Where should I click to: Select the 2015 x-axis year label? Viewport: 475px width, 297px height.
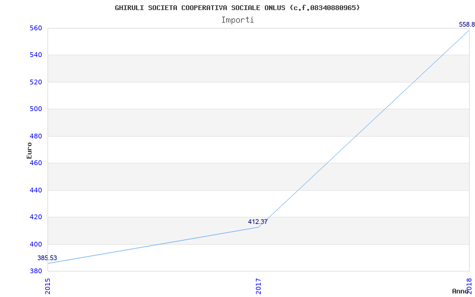click(47, 286)
